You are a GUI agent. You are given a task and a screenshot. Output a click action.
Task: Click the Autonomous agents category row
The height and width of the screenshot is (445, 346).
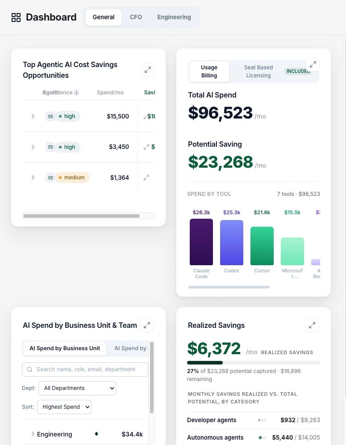(x=253, y=438)
